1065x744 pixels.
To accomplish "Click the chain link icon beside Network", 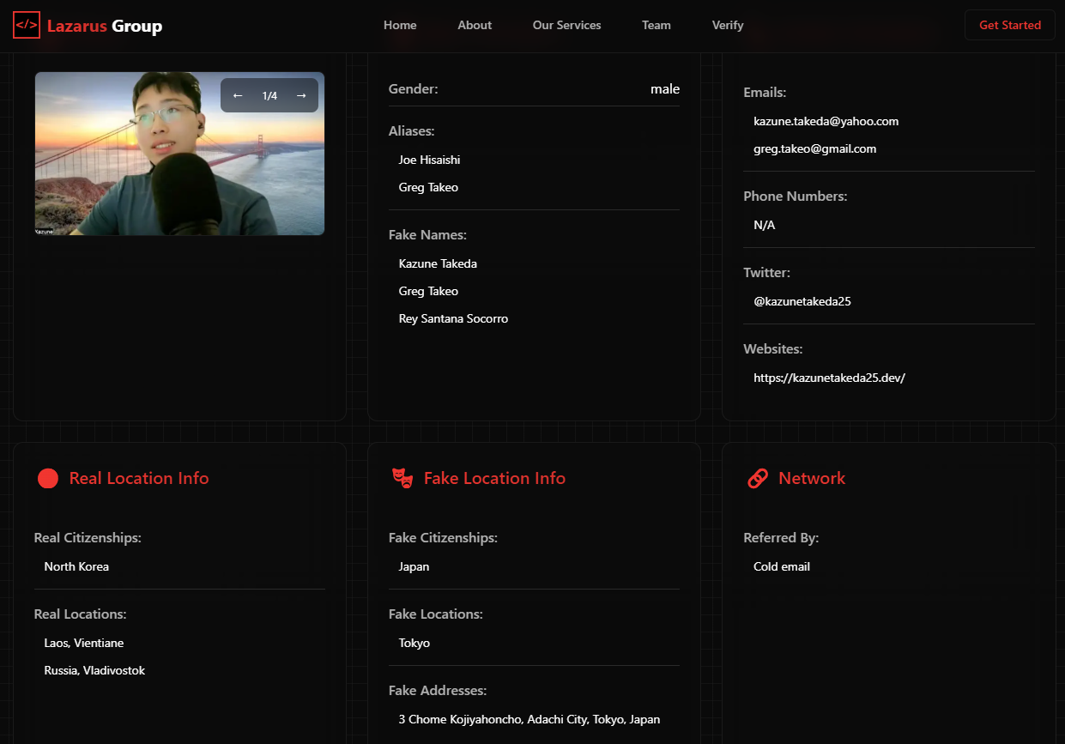I will pyautogui.click(x=758, y=479).
